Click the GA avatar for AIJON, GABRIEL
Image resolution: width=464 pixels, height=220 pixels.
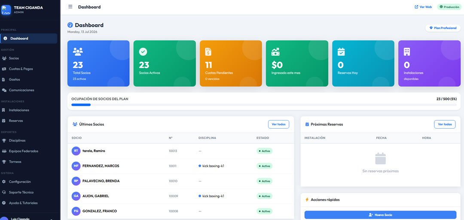pyautogui.click(x=76, y=196)
